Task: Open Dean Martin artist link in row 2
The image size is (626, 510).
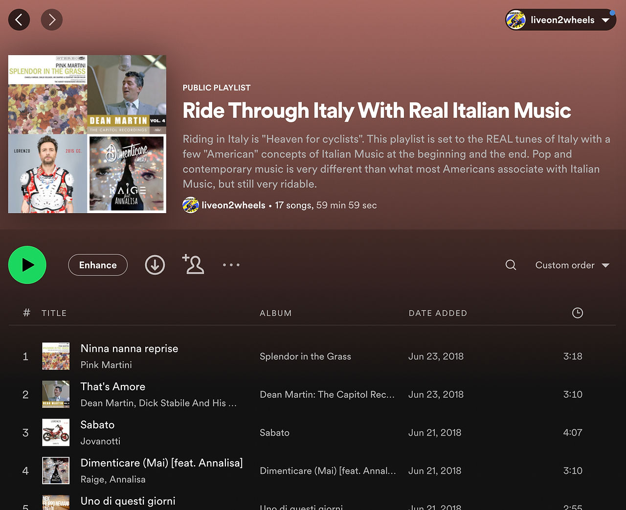Action: [x=107, y=403]
